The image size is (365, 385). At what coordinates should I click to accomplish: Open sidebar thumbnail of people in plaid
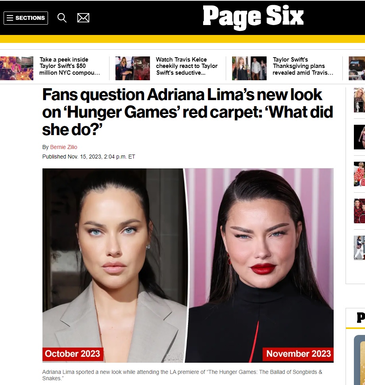click(359, 211)
